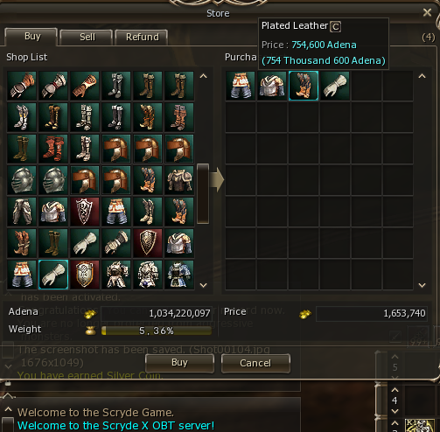440x432 pixels.
Task: Click purchase list scroll up arrow
Action: tap(422, 76)
